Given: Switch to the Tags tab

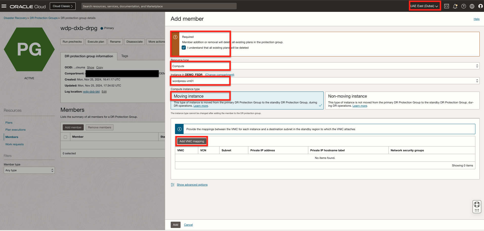Looking at the screenshot, I should [125, 56].
